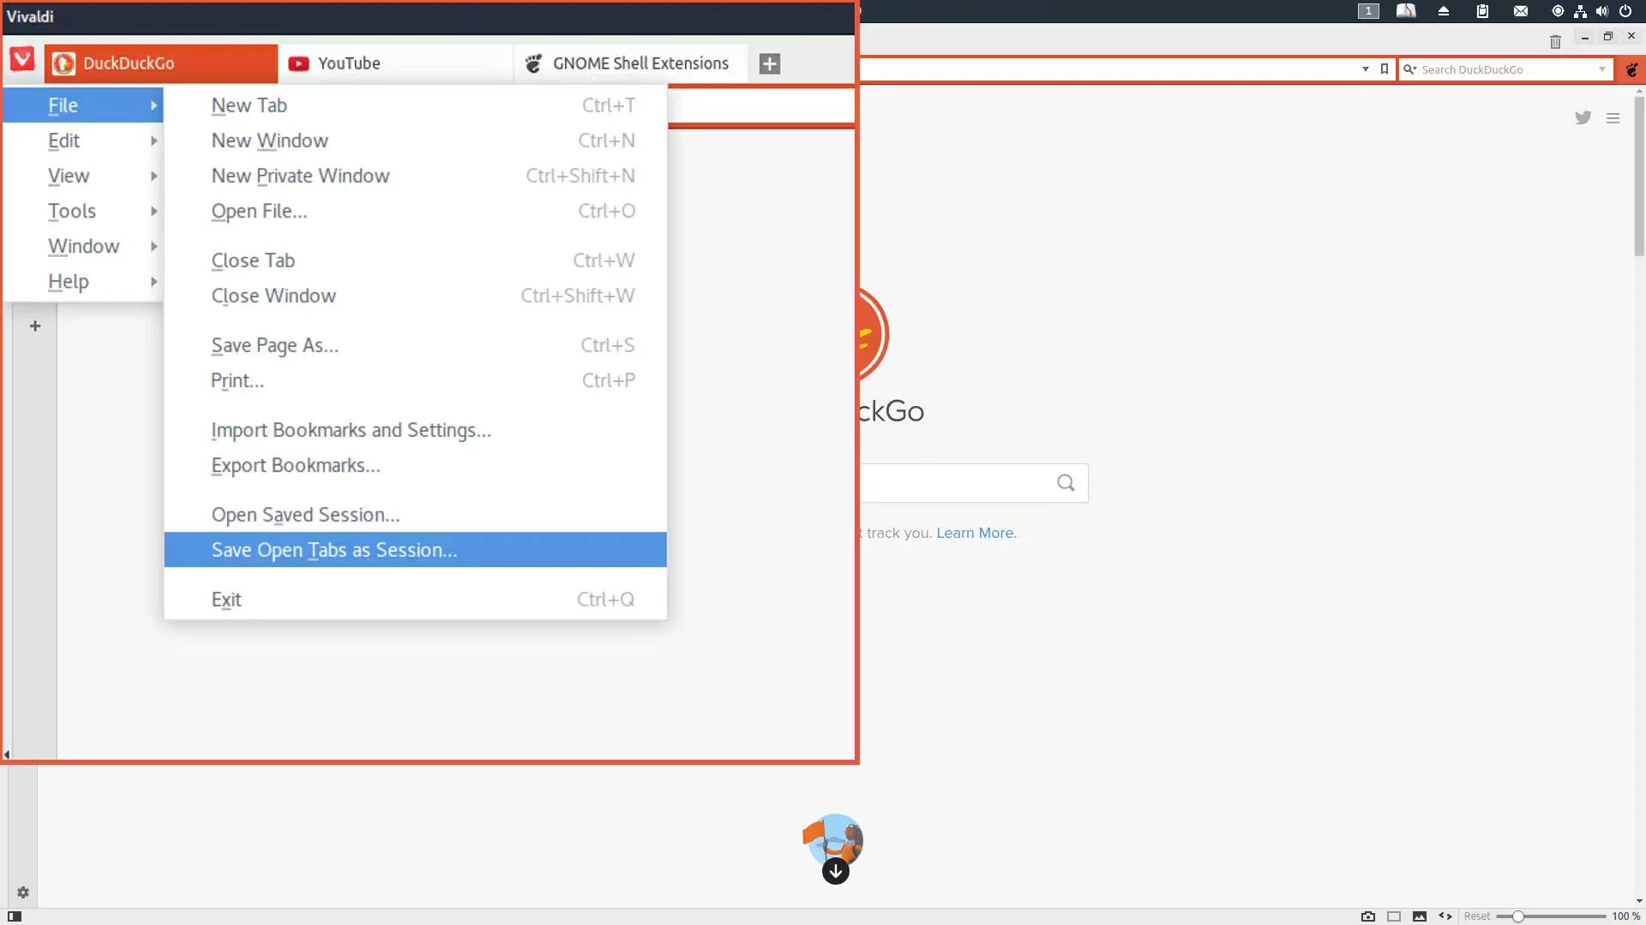Add a web panel with plus icon

click(x=35, y=325)
